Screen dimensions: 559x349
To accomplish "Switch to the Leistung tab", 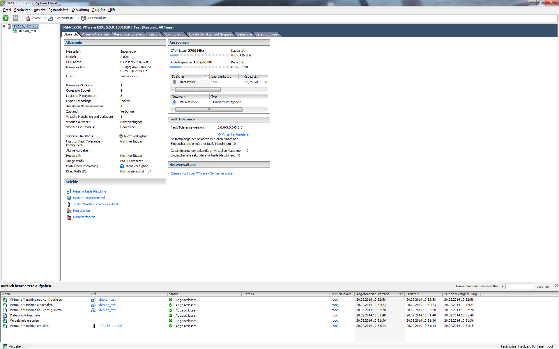I will (155, 34).
